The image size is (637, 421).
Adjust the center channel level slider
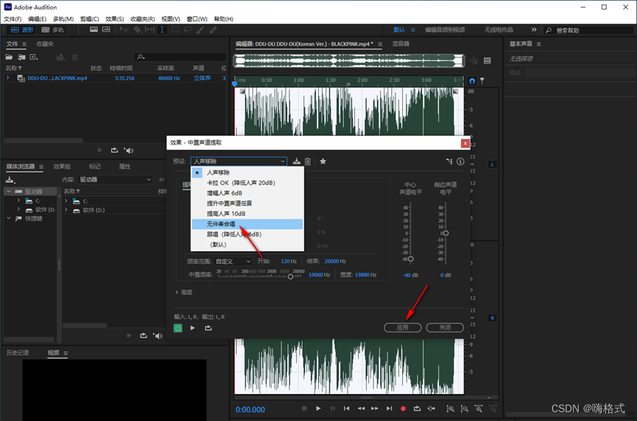[411, 259]
